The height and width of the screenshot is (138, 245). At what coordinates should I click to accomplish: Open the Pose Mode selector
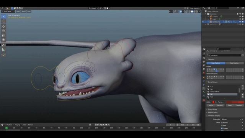pos(8,11)
